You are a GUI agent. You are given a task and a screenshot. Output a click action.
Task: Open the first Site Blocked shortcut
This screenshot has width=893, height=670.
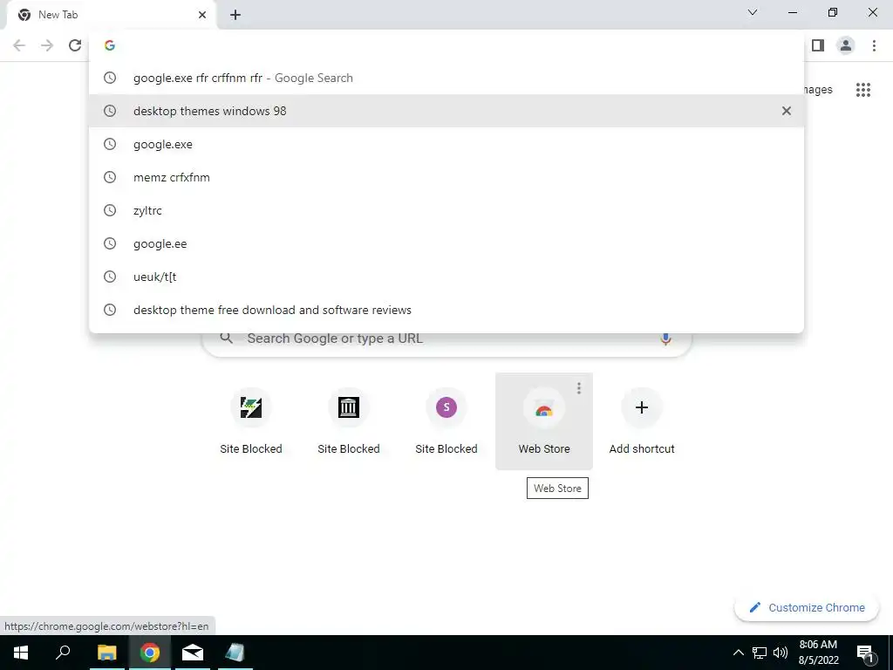click(251, 421)
